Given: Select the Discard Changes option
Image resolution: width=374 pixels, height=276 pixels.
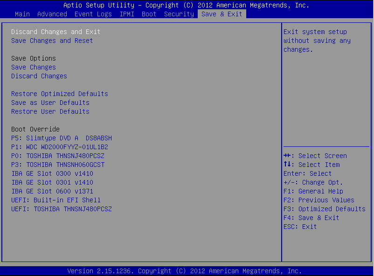Looking at the screenshot, I should [x=39, y=76].
